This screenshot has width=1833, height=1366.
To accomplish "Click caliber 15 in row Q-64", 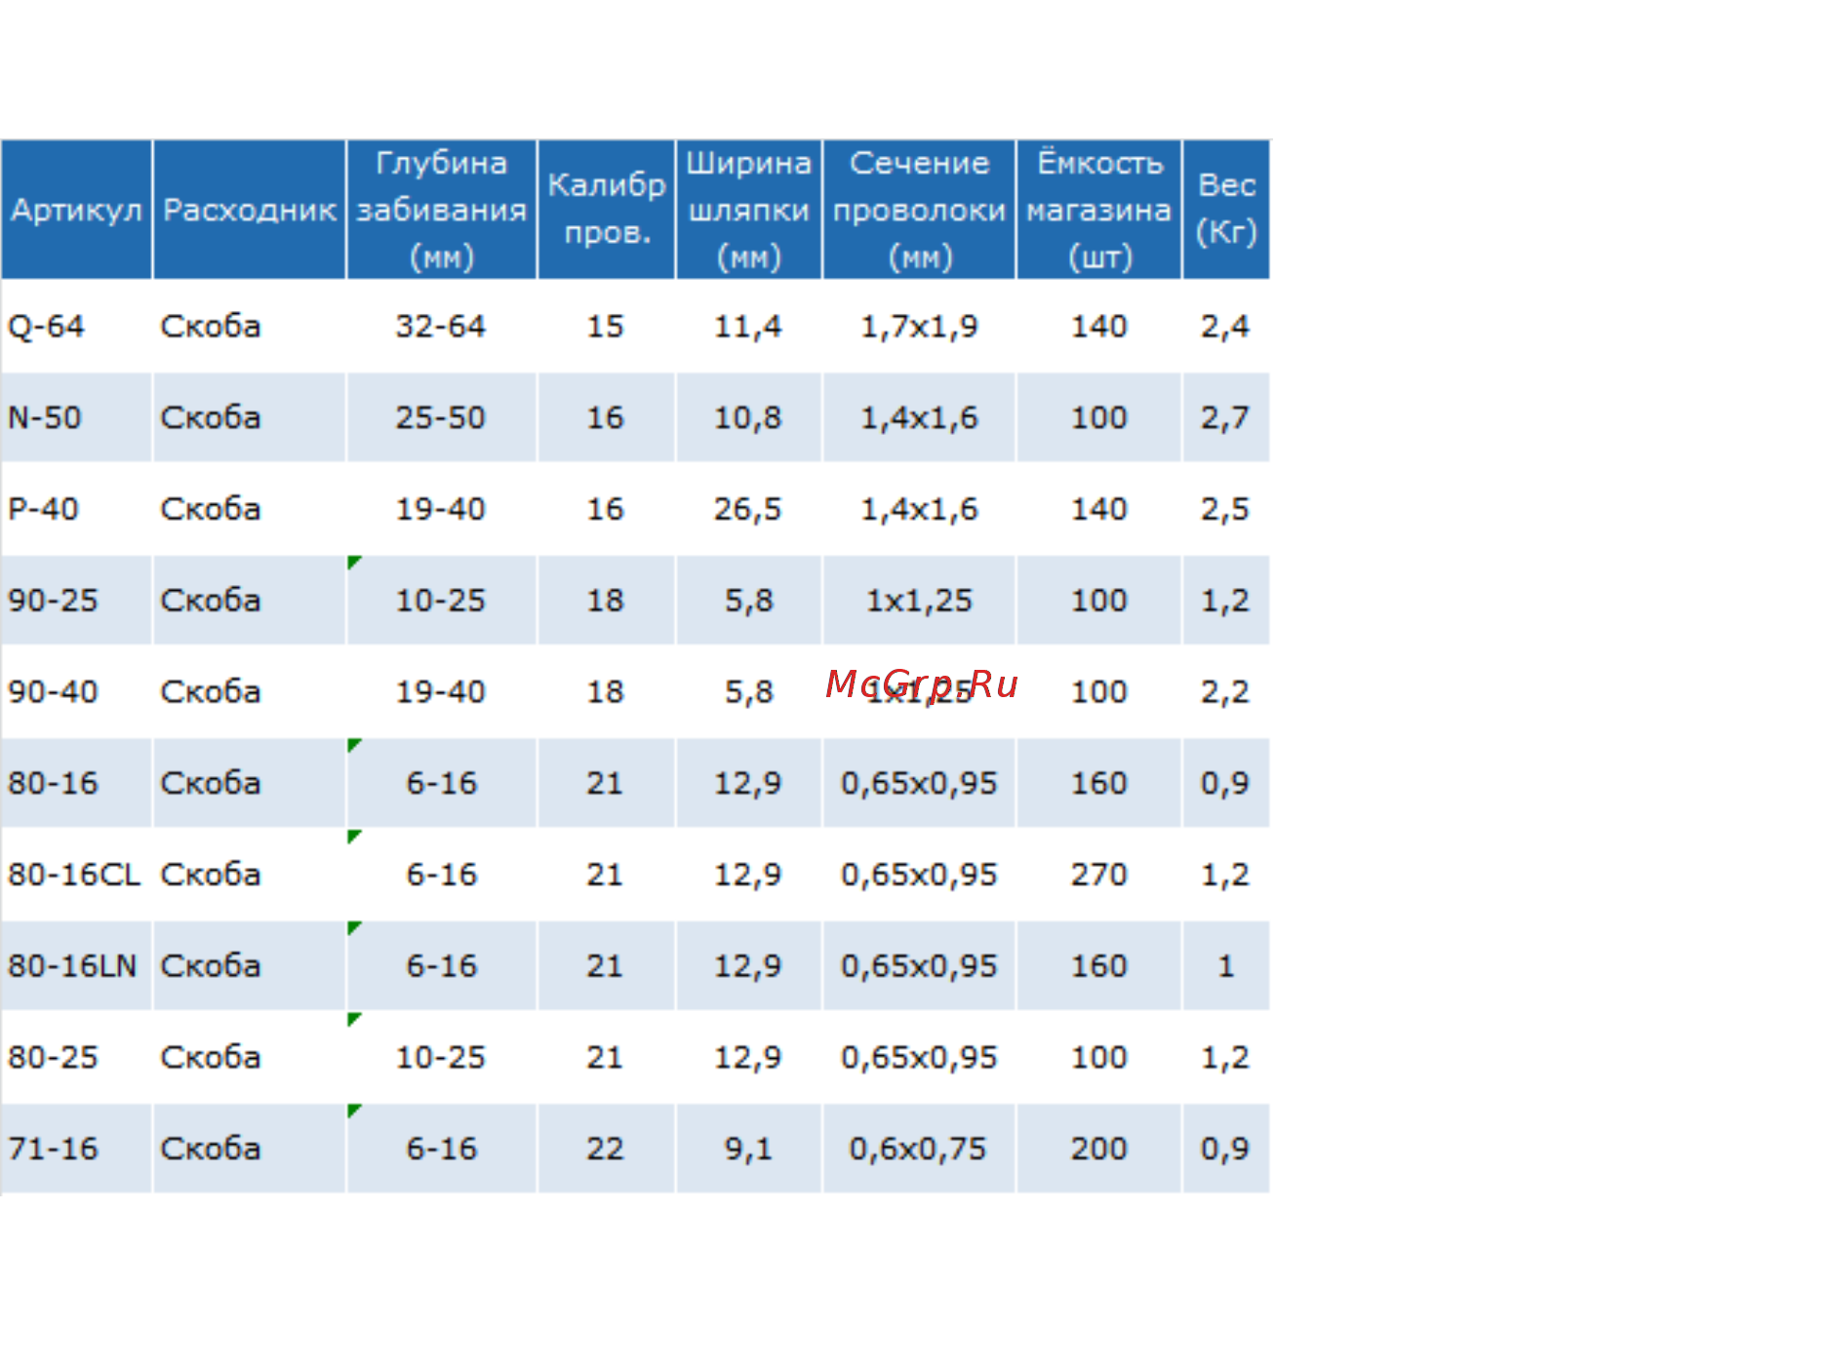I will click(x=605, y=326).
